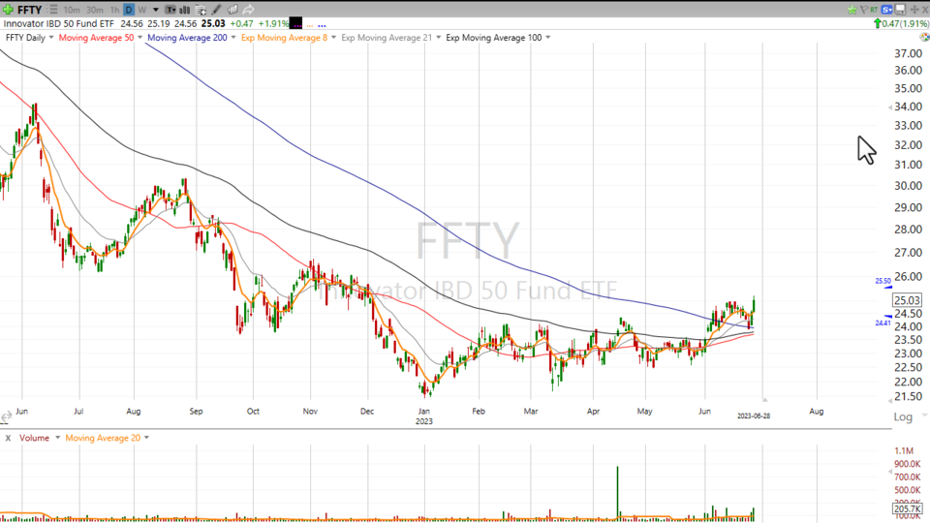Click the Innovator IBD 50 Fund ETF name
The height and width of the screenshot is (523, 930).
pyautogui.click(x=59, y=23)
